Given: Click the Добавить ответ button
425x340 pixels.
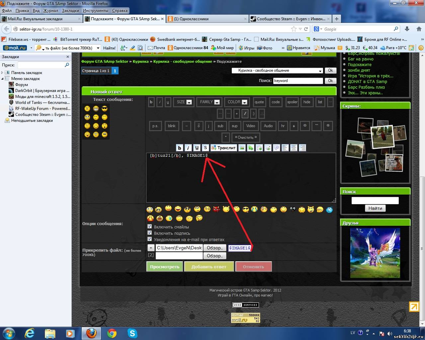Looking at the screenshot, I should click(209, 267).
